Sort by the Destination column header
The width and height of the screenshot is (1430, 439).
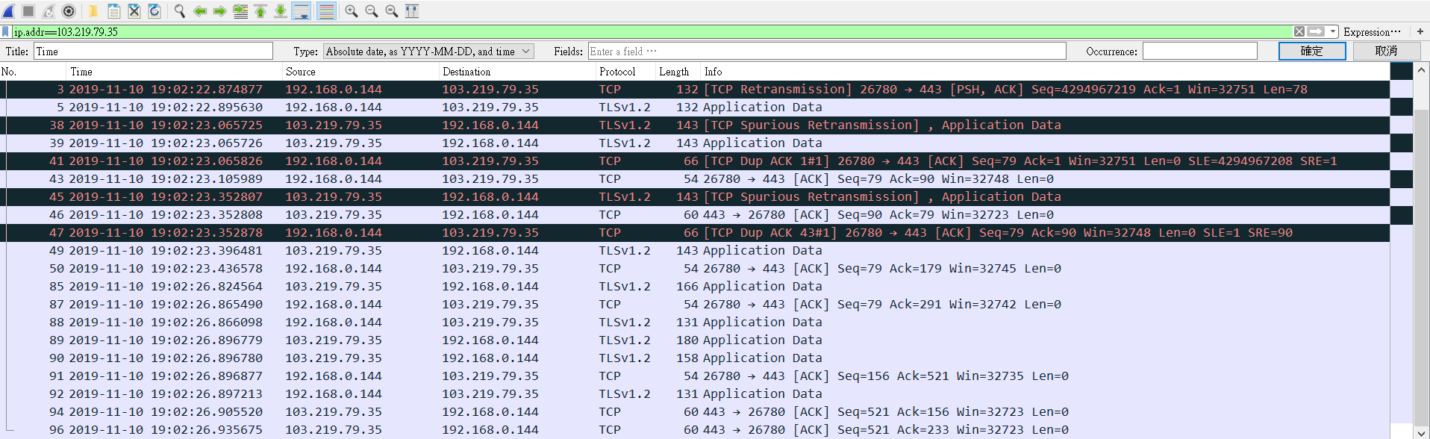click(x=517, y=72)
